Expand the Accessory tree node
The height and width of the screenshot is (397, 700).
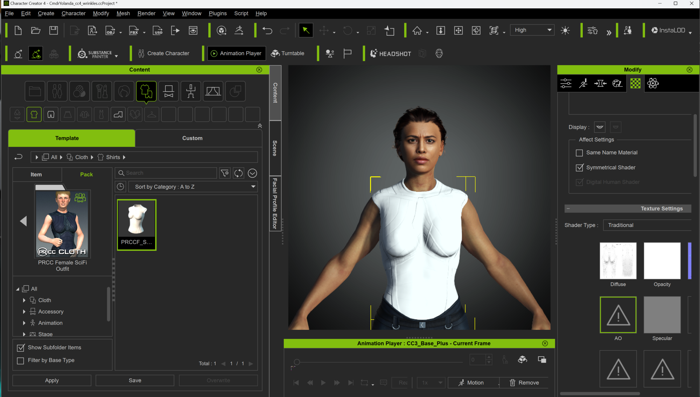coord(24,312)
